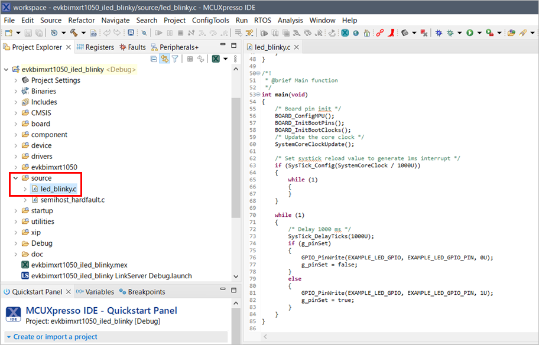Image resolution: width=539 pixels, height=345 pixels.
Task: Expand the Binaries node
Action: (x=15, y=91)
